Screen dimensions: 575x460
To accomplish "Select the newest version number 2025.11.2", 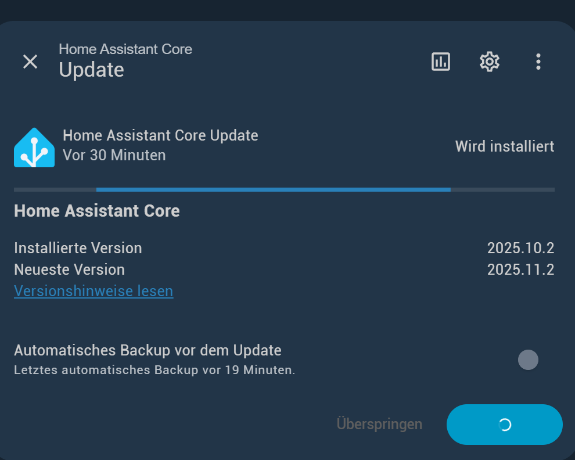I will pyautogui.click(x=520, y=269).
